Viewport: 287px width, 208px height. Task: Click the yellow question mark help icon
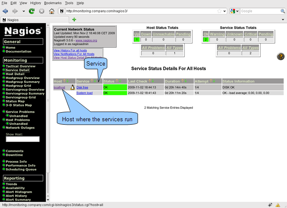coord(281,57)
